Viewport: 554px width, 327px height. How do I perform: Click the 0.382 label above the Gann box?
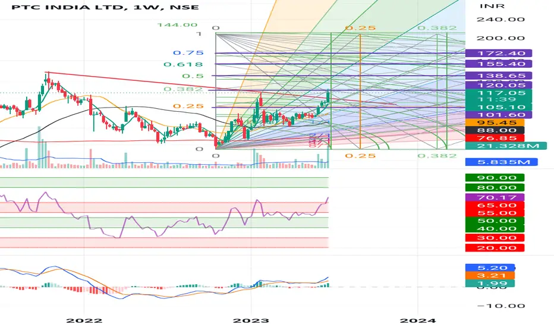pos(437,28)
